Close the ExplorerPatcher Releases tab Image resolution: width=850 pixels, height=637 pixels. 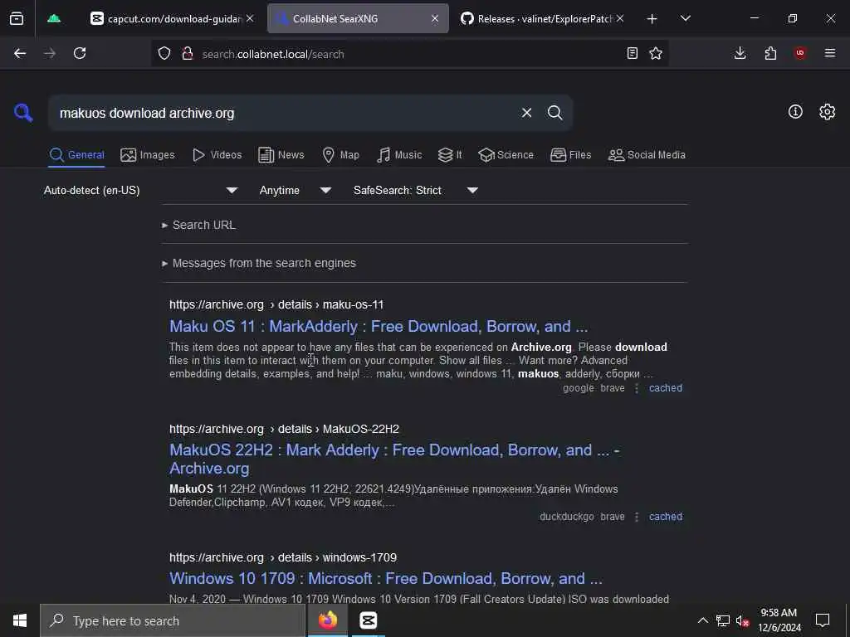point(620,18)
